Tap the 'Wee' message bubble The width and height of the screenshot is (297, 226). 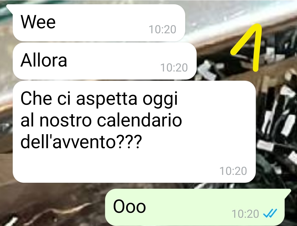coord(99,23)
